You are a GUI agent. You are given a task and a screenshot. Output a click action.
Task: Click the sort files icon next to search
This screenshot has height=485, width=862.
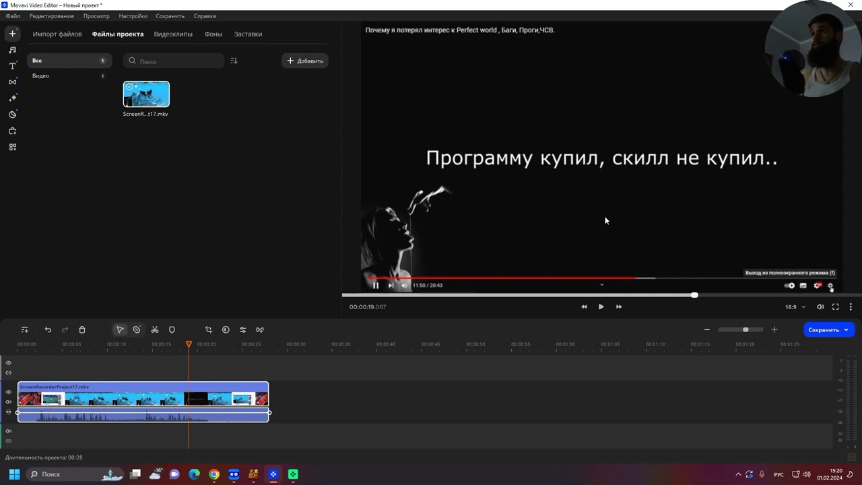point(234,61)
